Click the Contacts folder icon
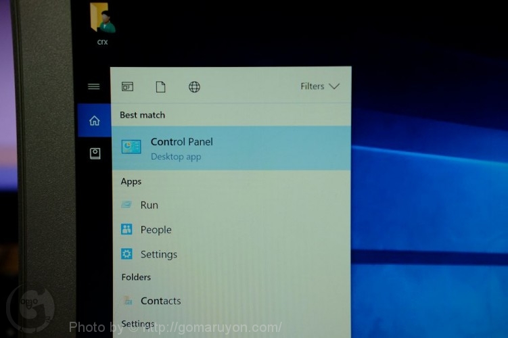The height and width of the screenshot is (338, 508). [x=128, y=300]
